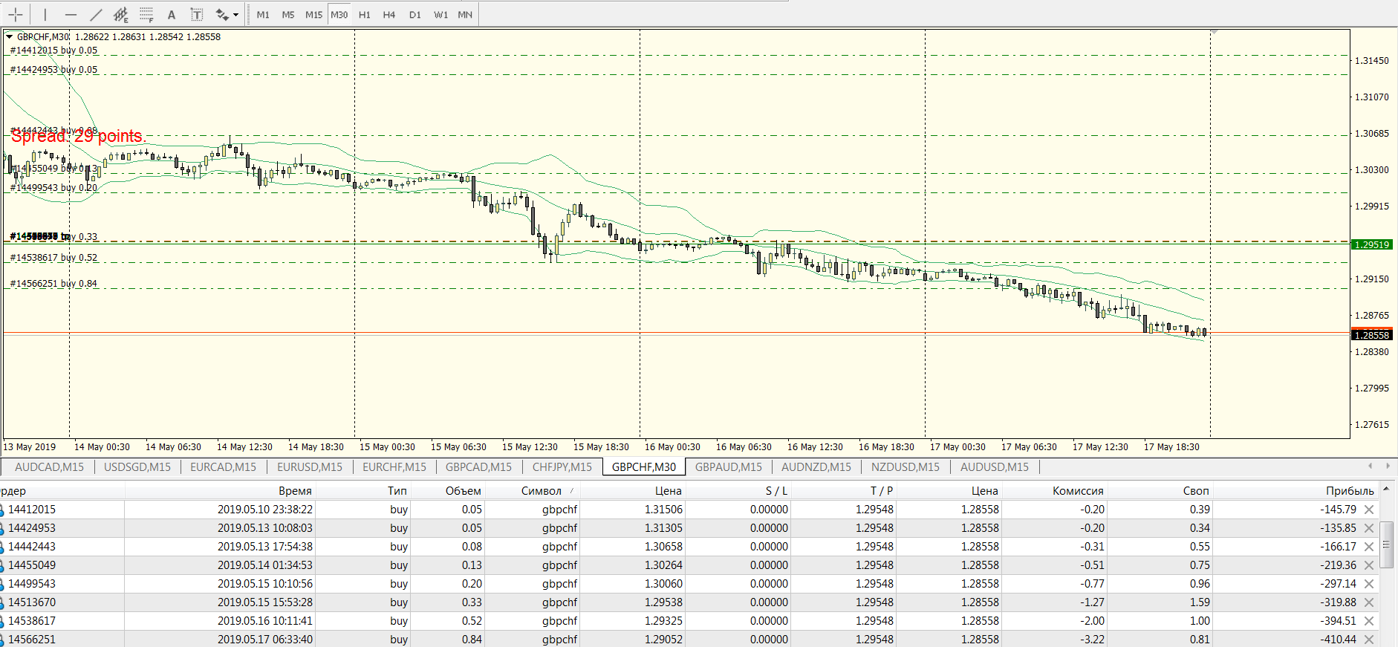Sort orders by Комиссия column
Image resolution: width=1398 pixels, height=647 pixels.
coord(1055,491)
